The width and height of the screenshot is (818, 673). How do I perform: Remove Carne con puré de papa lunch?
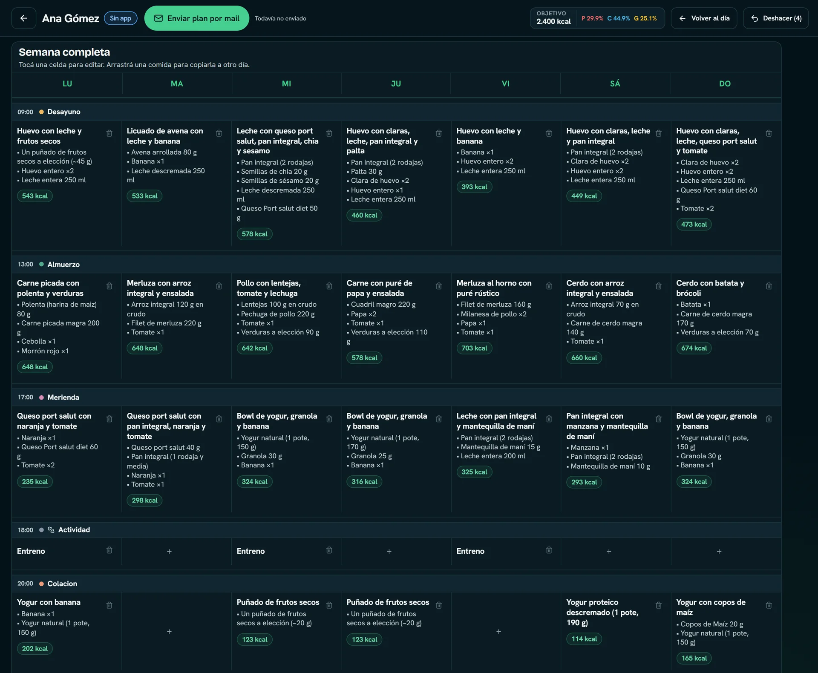[x=439, y=286]
